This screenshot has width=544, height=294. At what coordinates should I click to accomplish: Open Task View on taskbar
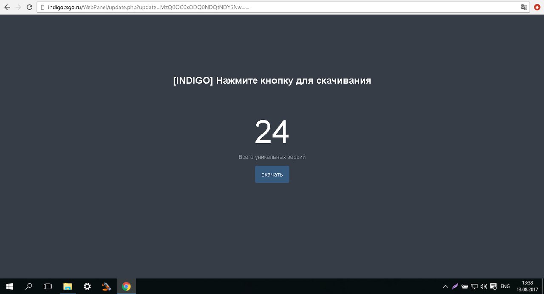[x=48, y=286]
